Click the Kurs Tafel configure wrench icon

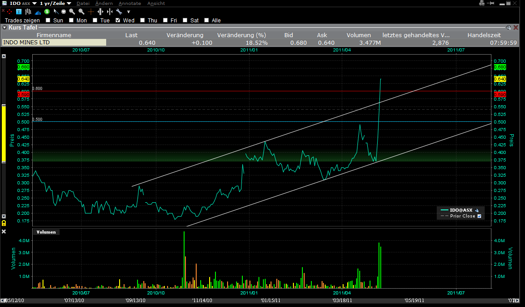(x=508, y=27)
